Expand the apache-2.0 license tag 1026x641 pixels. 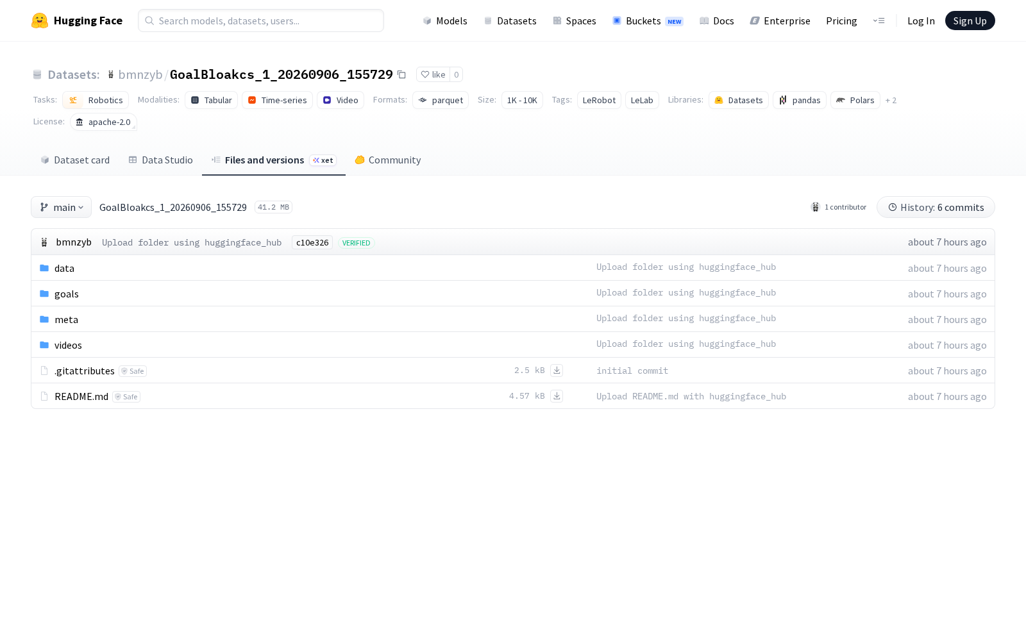pos(104,122)
